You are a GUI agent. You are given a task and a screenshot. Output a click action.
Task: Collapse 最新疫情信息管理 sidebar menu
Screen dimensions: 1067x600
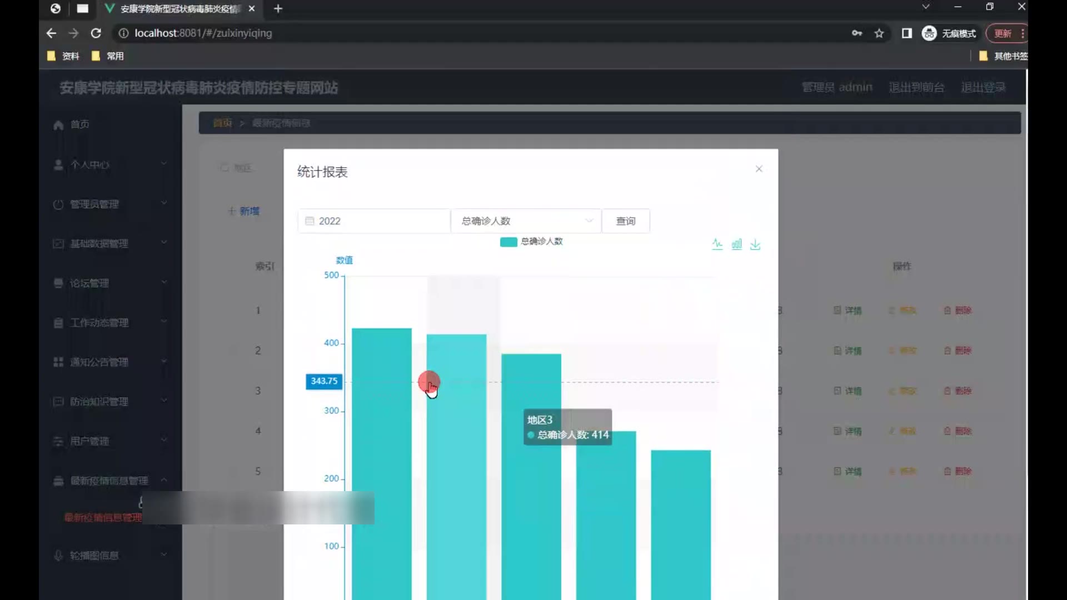tap(109, 481)
